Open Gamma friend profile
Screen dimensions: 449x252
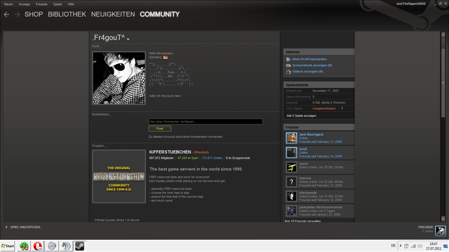coord(305,178)
